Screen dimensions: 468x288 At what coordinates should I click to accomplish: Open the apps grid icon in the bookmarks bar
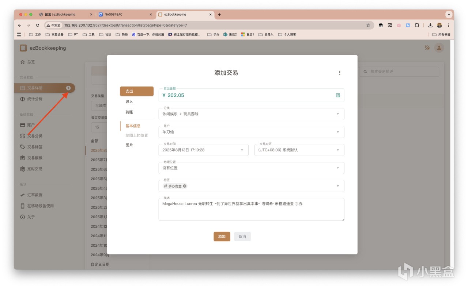click(x=19, y=34)
